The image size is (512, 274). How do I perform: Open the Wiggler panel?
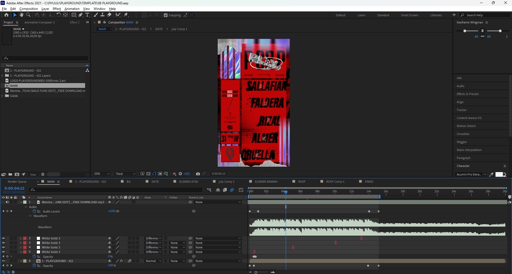click(x=462, y=142)
